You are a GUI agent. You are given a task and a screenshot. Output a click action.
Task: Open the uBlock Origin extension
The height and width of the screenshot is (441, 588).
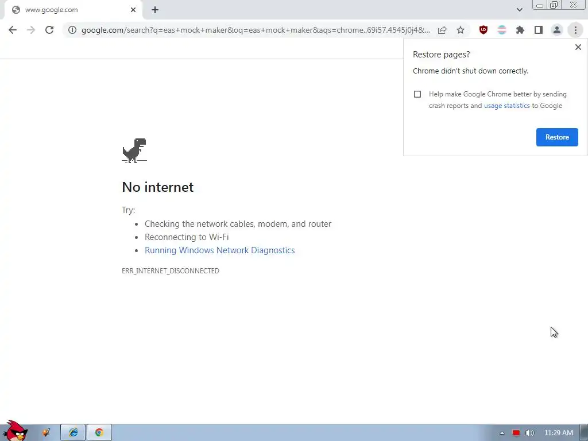point(483,30)
